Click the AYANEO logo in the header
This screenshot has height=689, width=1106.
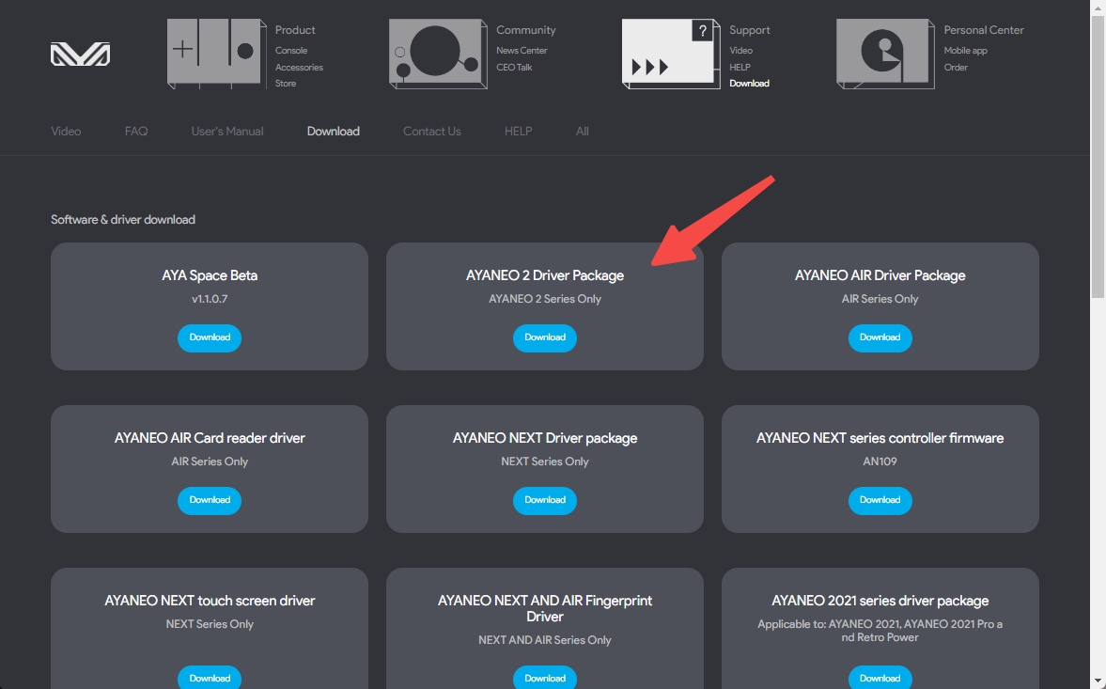81,55
